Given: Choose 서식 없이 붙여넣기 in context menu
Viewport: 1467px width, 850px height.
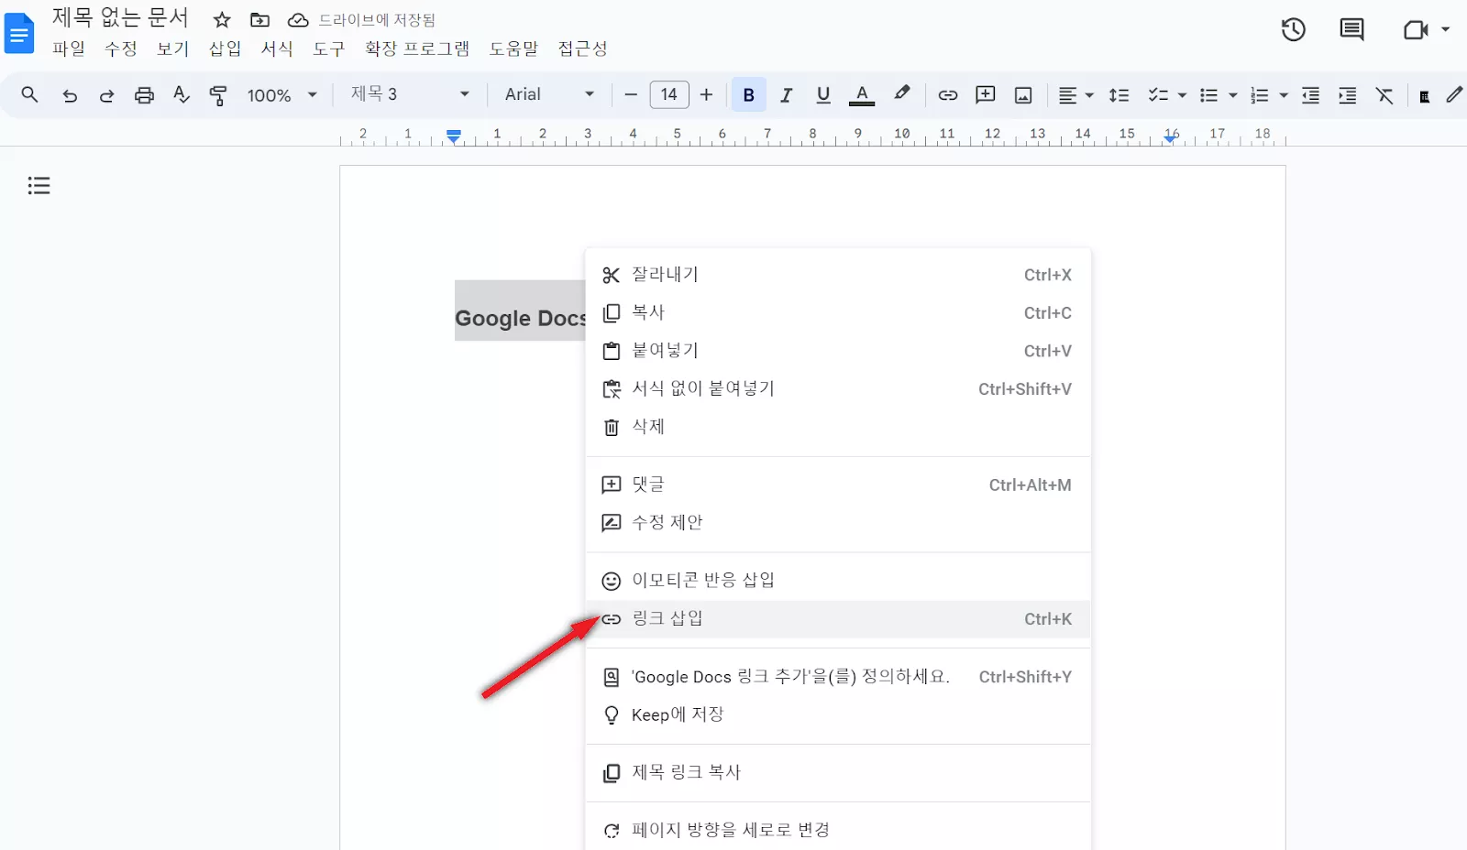Looking at the screenshot, I should point(838,388).
